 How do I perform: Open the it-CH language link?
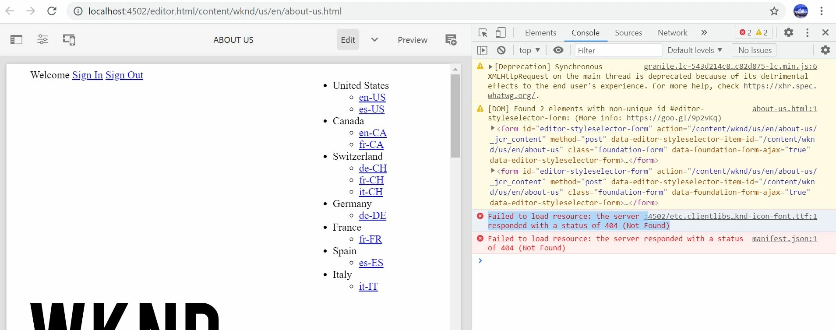tap(371, 192)
